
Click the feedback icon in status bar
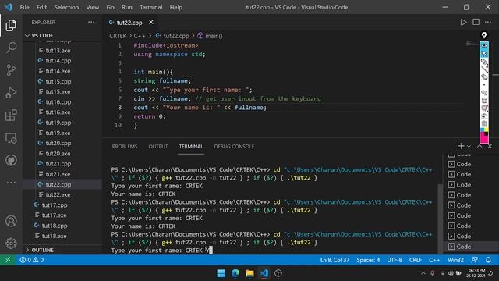click(x=474, y=260)
